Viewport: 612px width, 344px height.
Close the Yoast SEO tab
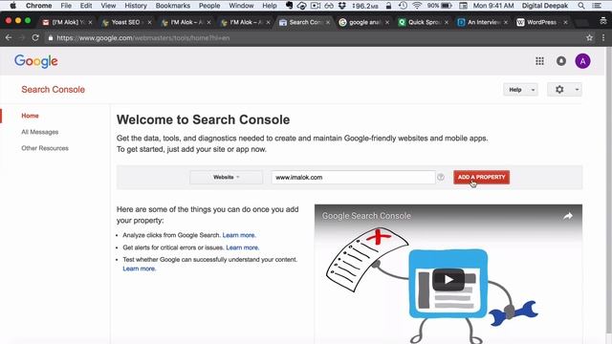(149, 23)
